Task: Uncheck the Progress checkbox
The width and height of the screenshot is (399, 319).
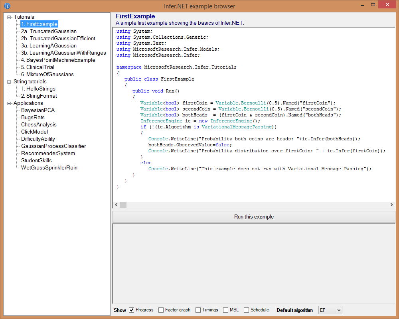Action: tap(132, 310)
